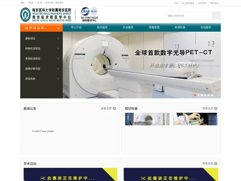The image size is (241, 181).
Task: Click the 南京临床核医学中心 title text
Action: pyautogui.click(x=52, y=17)
